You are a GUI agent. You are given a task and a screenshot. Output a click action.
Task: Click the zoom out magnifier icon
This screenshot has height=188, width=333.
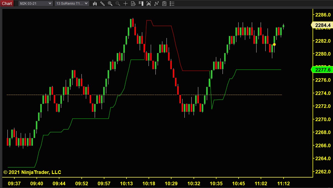(x=118, y=4)
